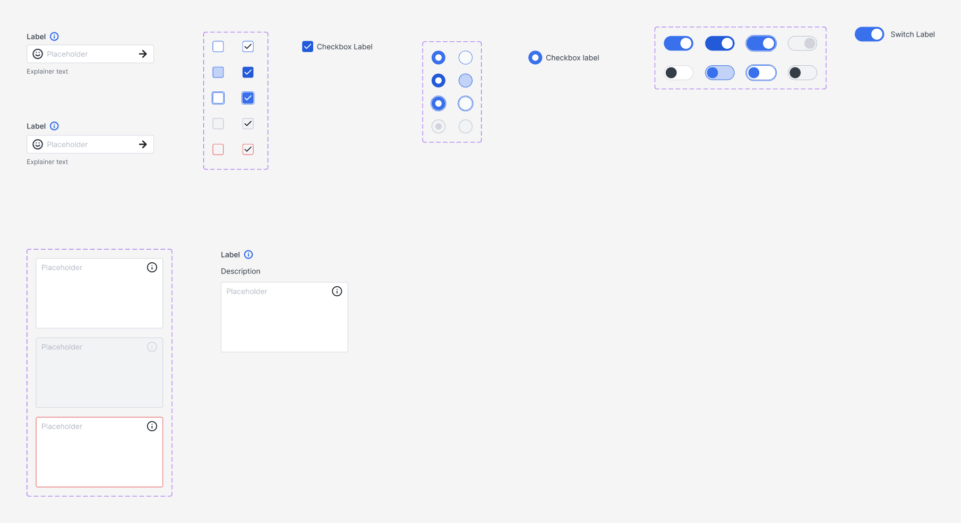The width and height of the screenshot is (961, 523).
Task: Turn on the white off switch with dark knob
Action: (679, 73)
